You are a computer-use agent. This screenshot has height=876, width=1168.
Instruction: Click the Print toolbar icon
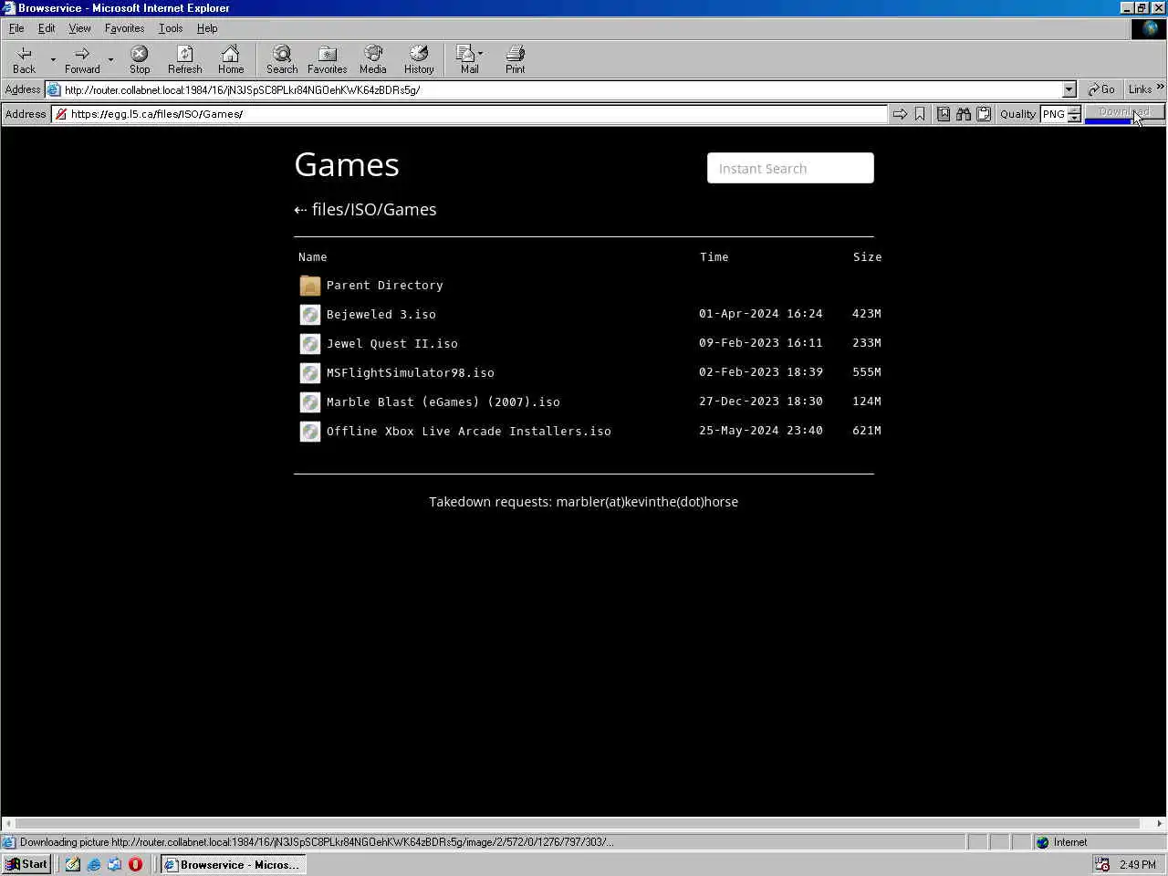click(x=516, y=59)
